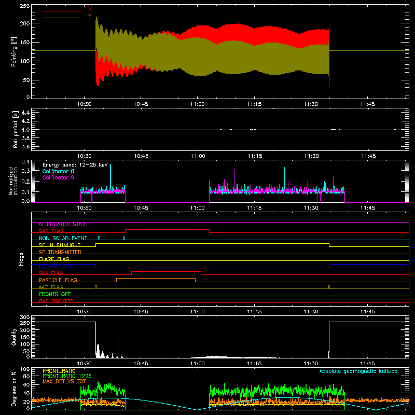Click the PARTICLE_FLAG label
Image resolution: width=415 pixels, height=415 pixels.
click(58, 280)
